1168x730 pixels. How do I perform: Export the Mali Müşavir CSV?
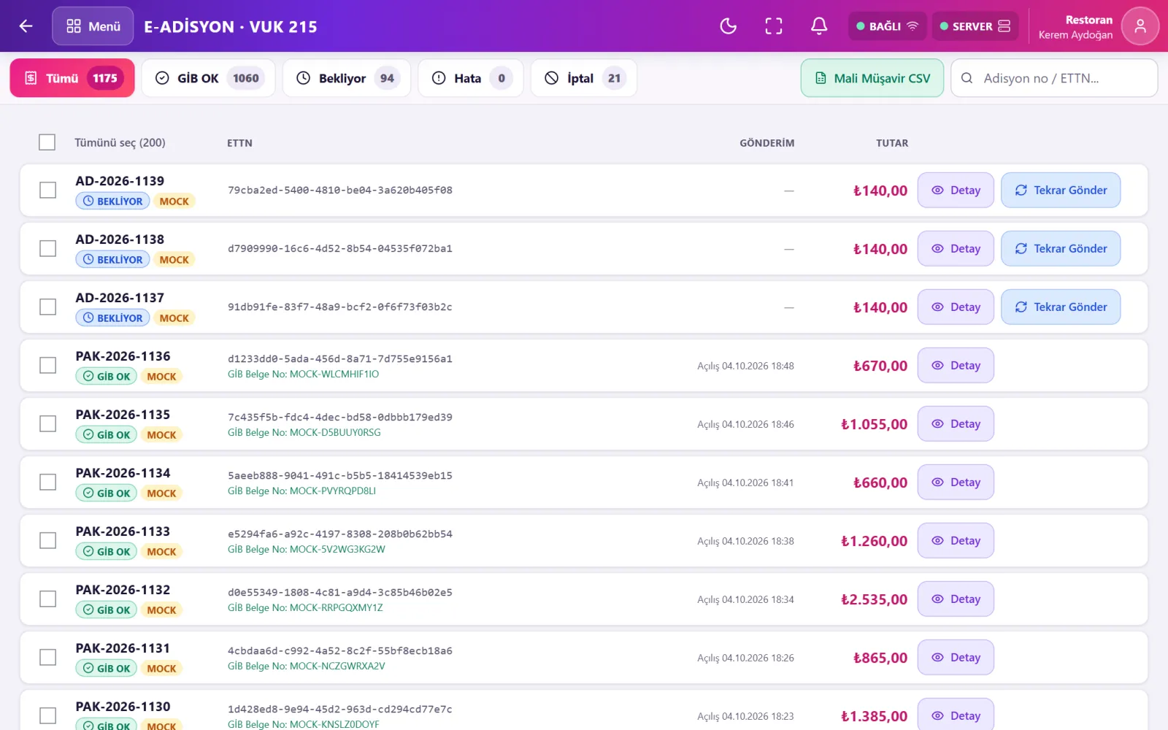point(872,78)
